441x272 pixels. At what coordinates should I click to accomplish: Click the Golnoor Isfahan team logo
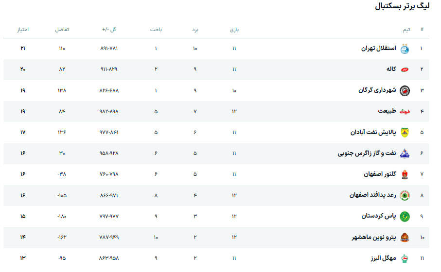(405, 174)
